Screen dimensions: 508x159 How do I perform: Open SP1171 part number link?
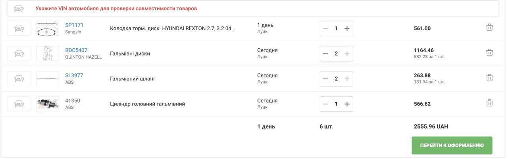(74, 25)
